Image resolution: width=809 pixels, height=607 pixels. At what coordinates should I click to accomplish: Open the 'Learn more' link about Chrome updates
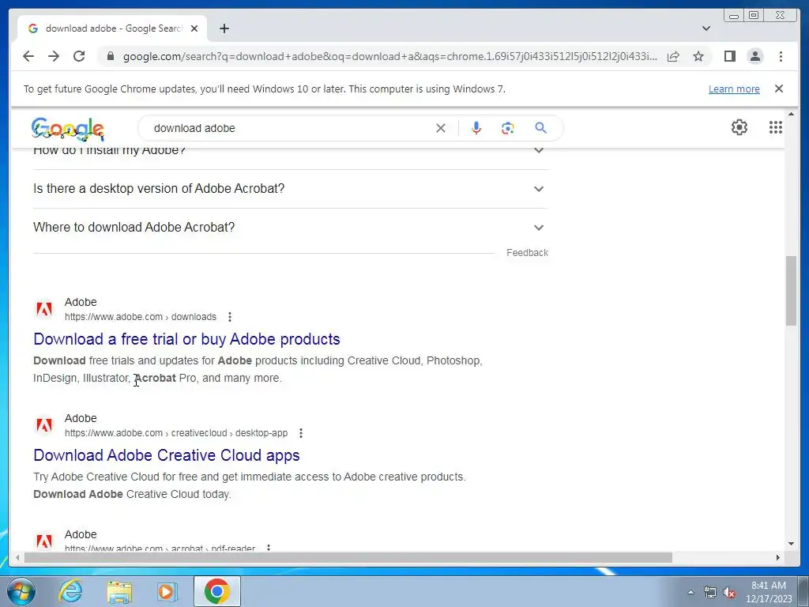(x=734, y=89)
